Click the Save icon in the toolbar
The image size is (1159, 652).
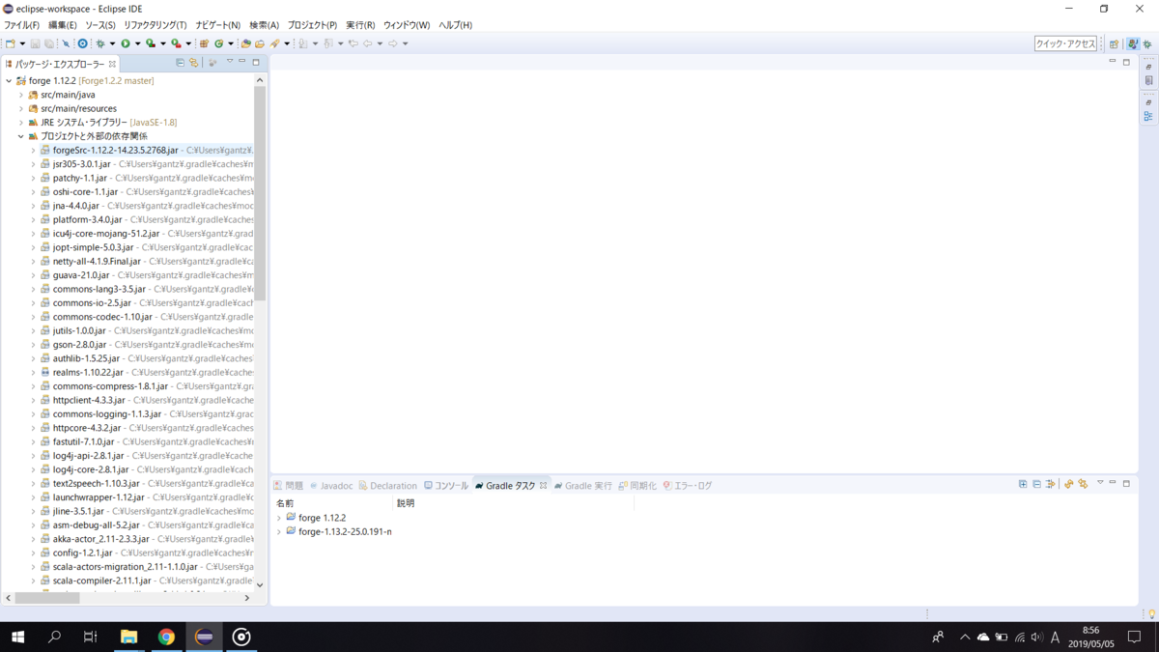(36, 43)
